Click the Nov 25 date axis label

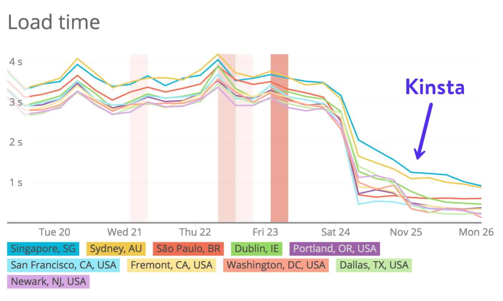[406, 232]
